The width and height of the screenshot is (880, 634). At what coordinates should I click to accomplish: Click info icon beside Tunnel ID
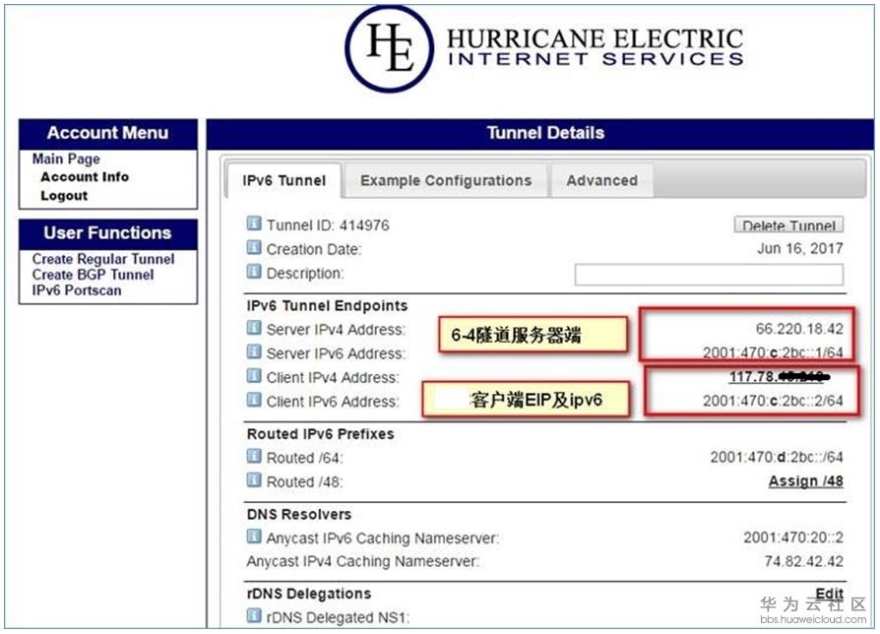coord(254,223)
